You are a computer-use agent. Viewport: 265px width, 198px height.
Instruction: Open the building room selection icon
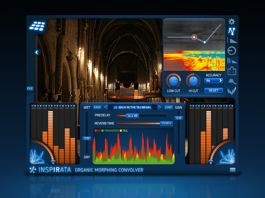(x=232, y=71)
